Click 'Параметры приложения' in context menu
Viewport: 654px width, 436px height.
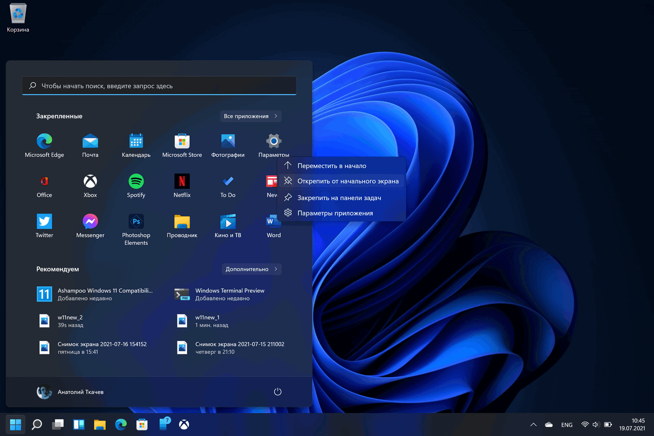(335, 213)
